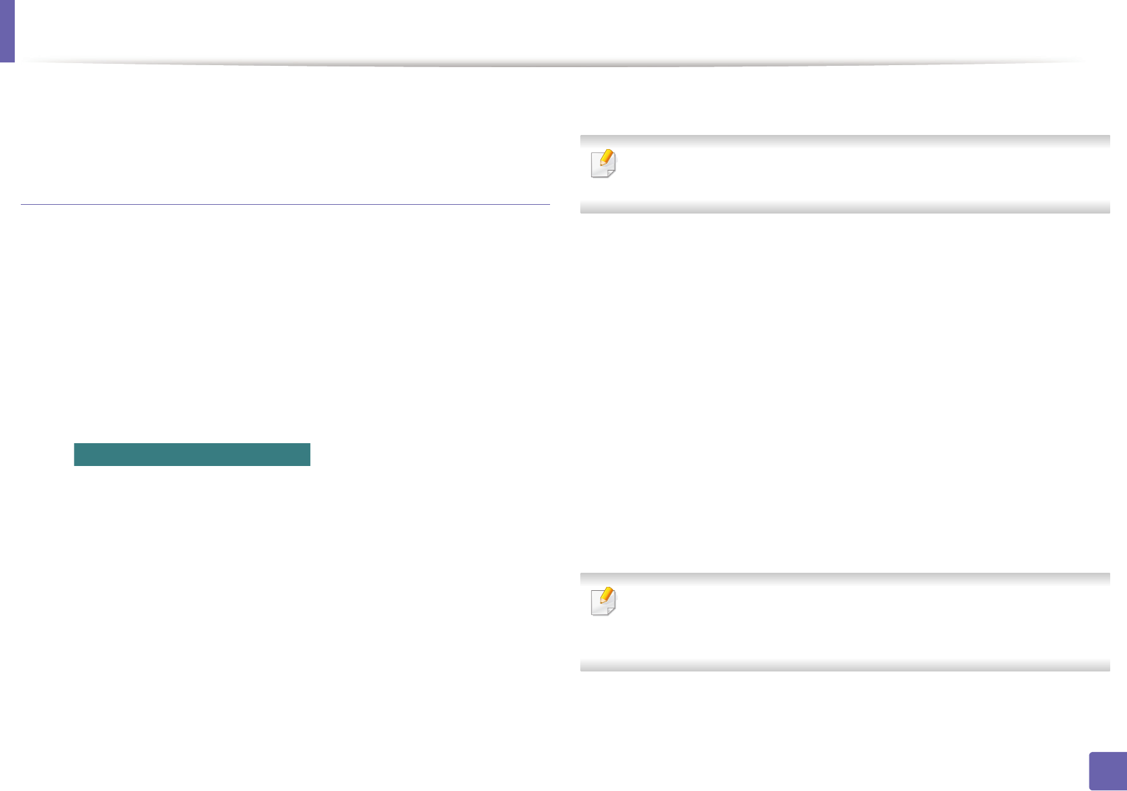Click the gray header shadow line at top
Screen dimensions: 1127x791
tap(551, 64)
